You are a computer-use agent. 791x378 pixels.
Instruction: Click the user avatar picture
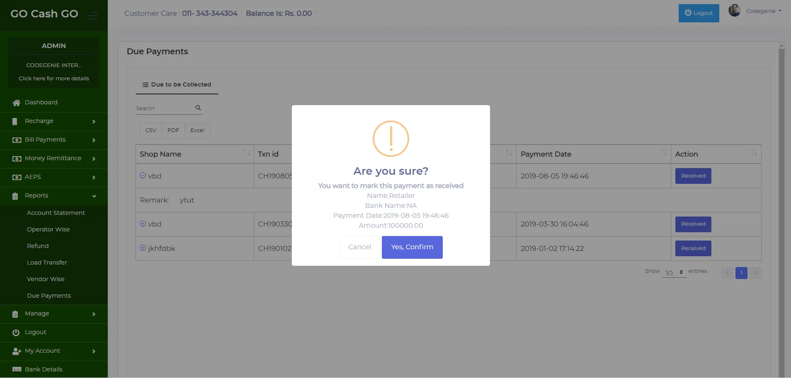734,11
